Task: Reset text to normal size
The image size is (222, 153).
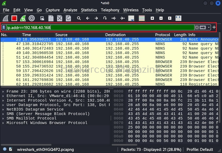Action: coord(170,18)
